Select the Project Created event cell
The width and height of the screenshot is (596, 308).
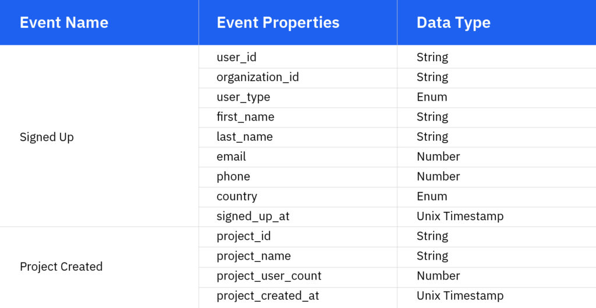(x=61, y=267)
